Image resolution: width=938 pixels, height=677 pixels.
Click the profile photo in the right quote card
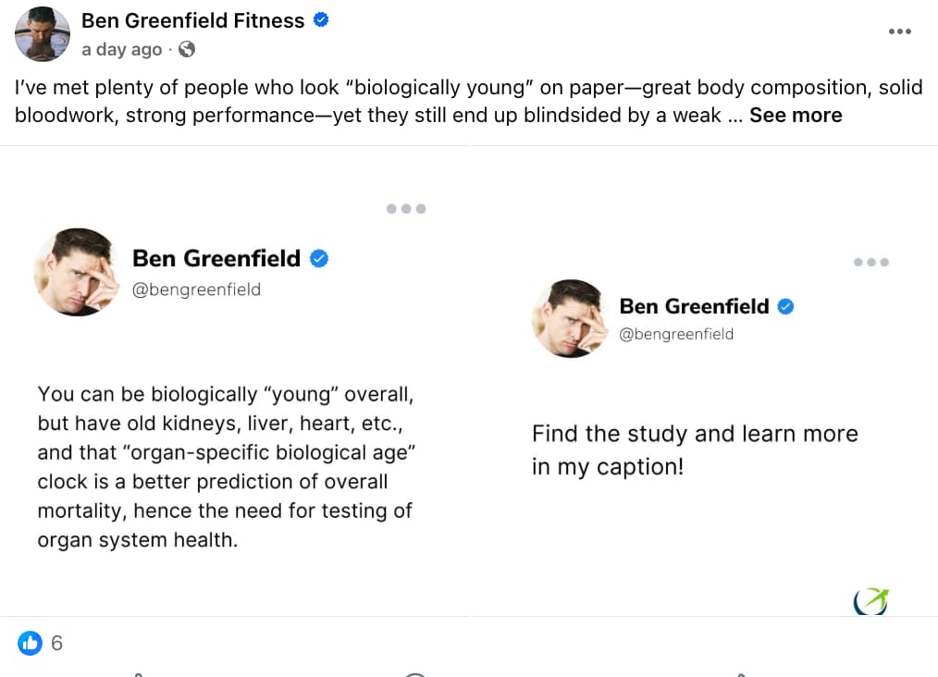(x=569, y=319)
